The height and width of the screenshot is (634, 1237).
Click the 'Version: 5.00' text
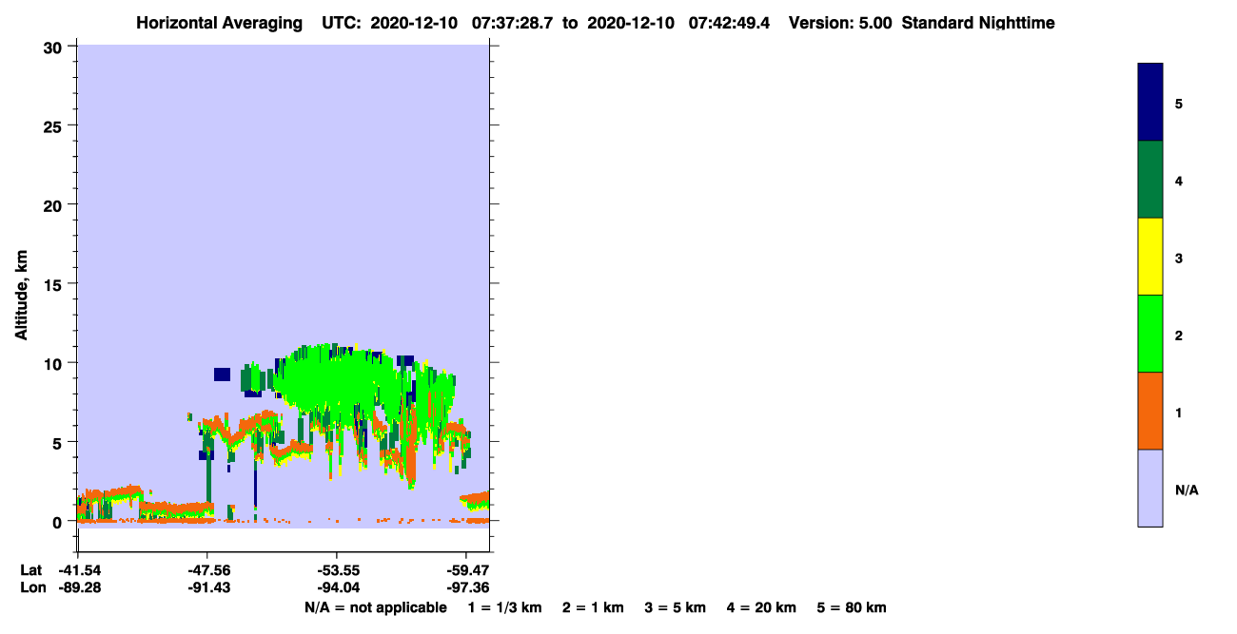pyautogui.click(x=840, y=23)
